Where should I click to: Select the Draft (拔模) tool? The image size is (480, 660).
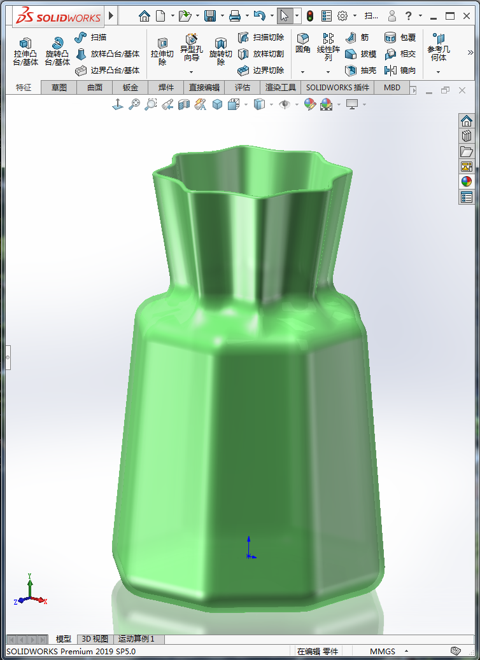click(x=360, y=54)
